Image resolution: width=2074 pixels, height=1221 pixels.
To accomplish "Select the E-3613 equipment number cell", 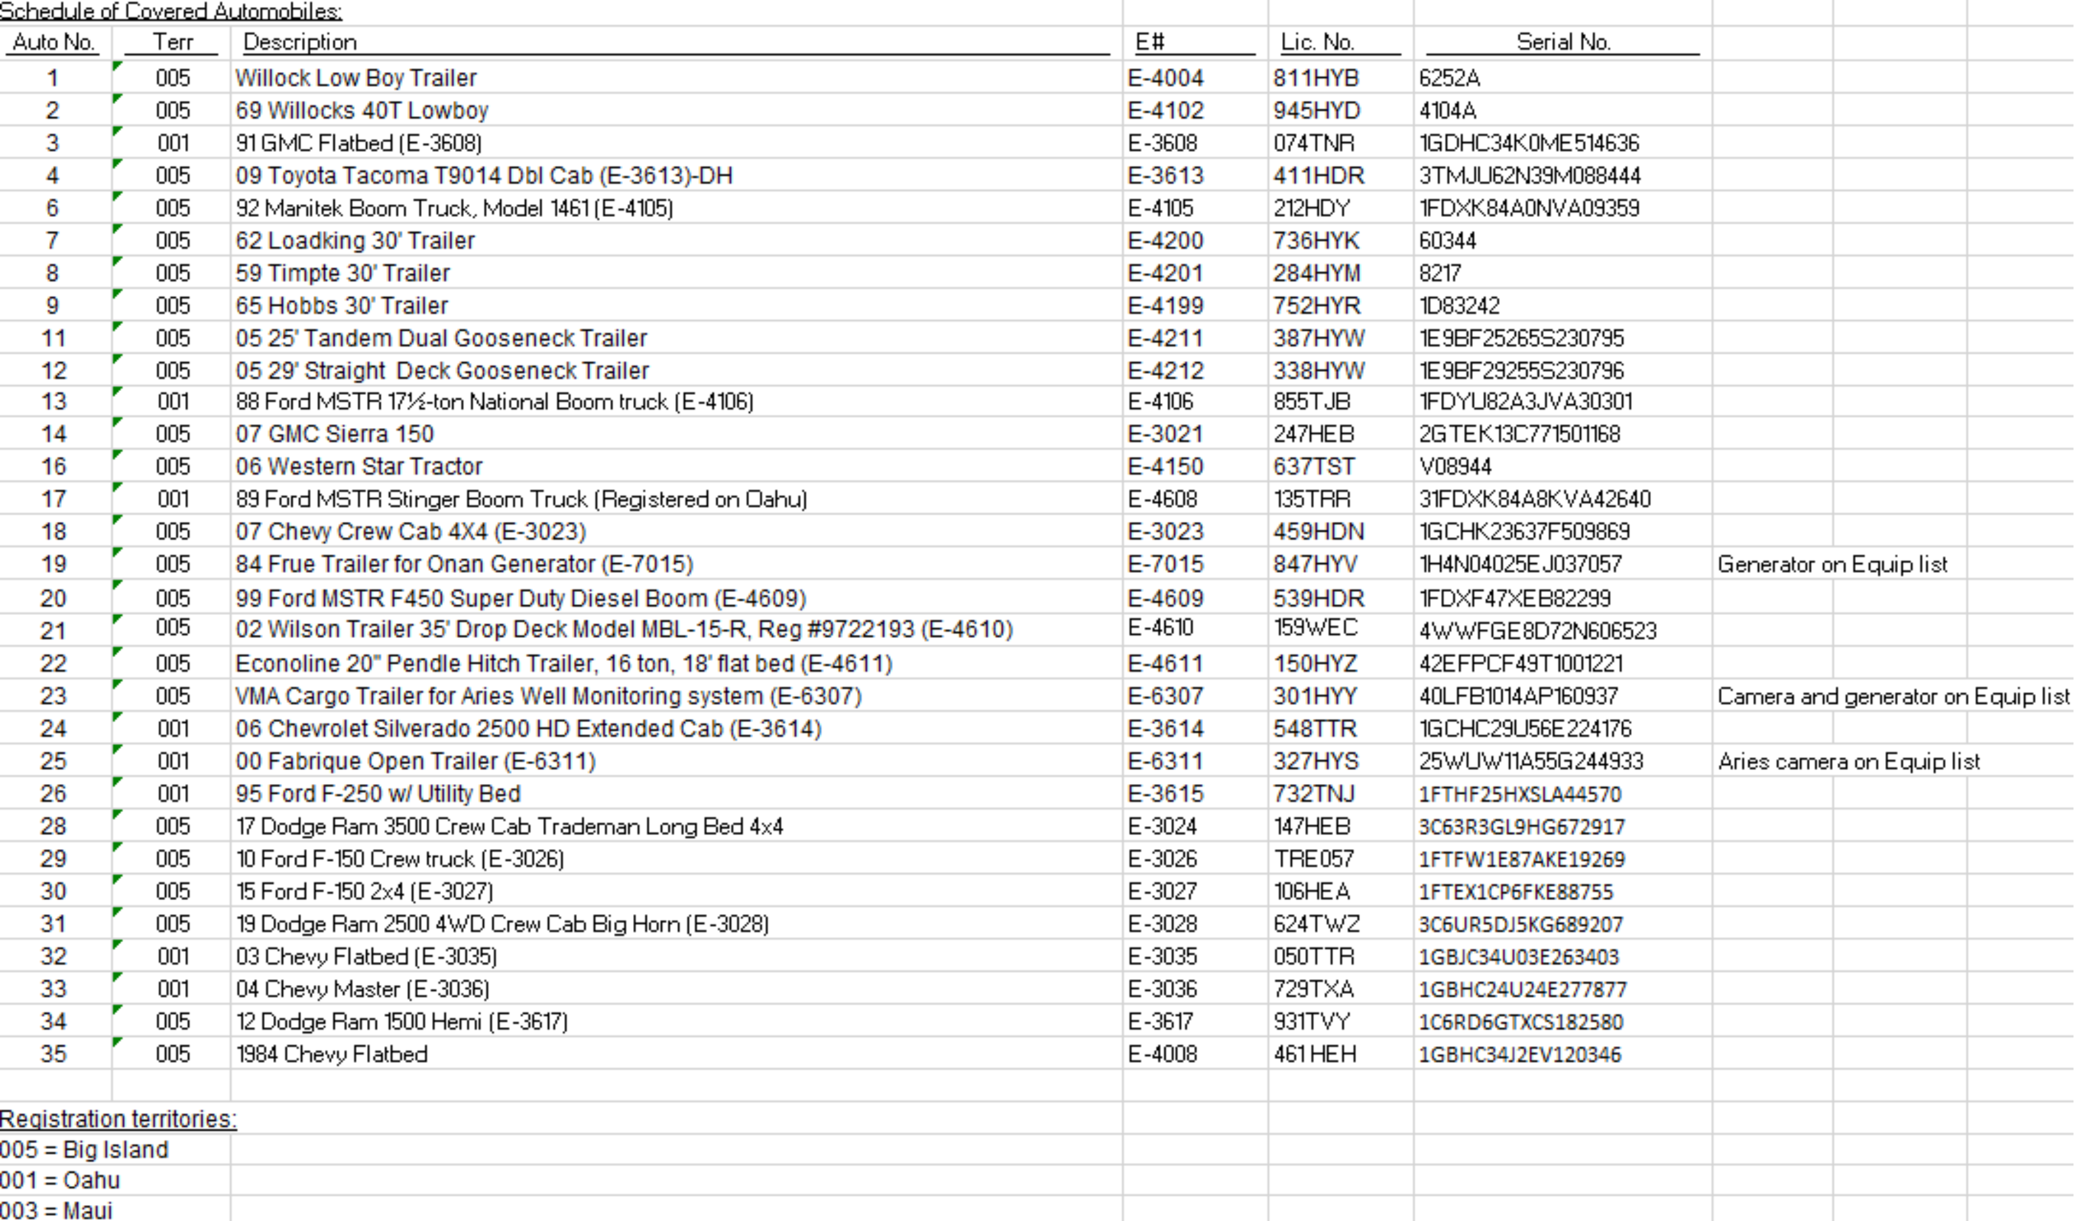I will pos(1165,175).
